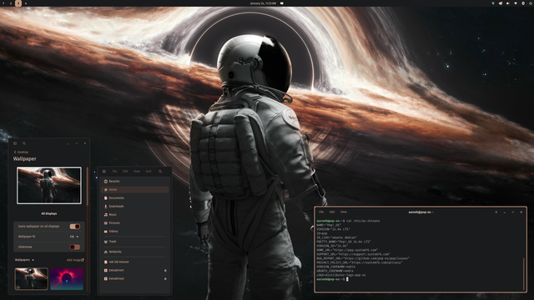Open the File menu in file manager

115,172
